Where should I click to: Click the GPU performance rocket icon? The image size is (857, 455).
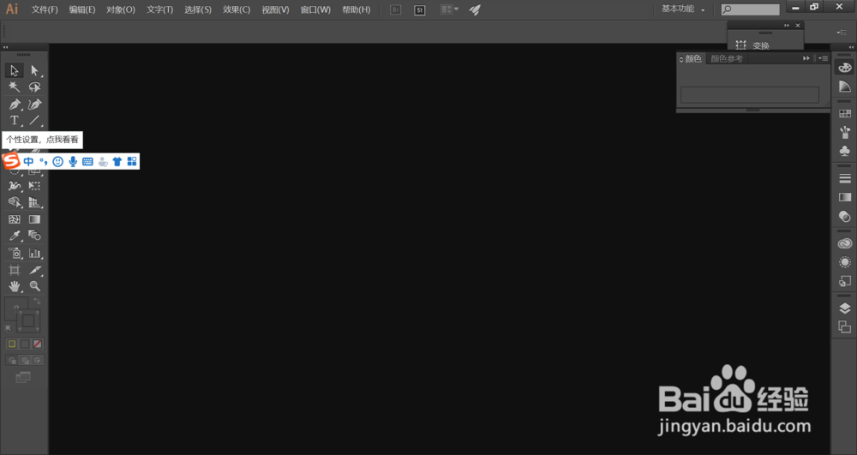coord(475,9)
